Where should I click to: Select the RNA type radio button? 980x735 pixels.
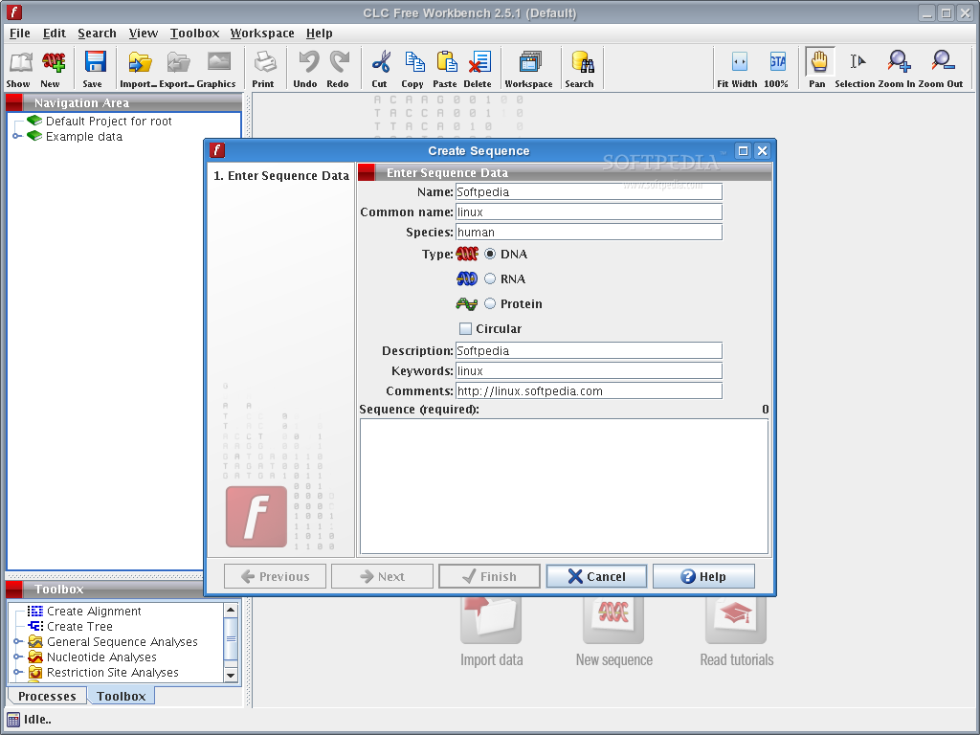tap(490, 278)
